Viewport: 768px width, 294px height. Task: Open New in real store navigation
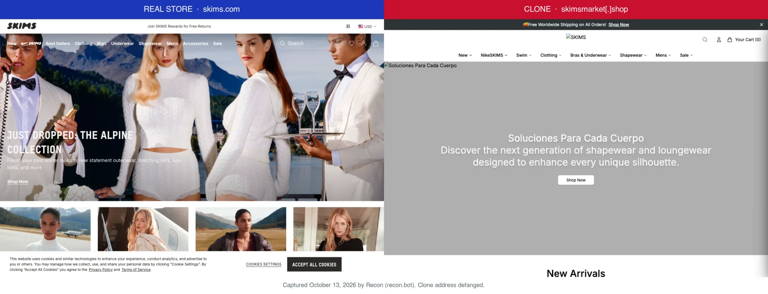(x=12, y=44)
